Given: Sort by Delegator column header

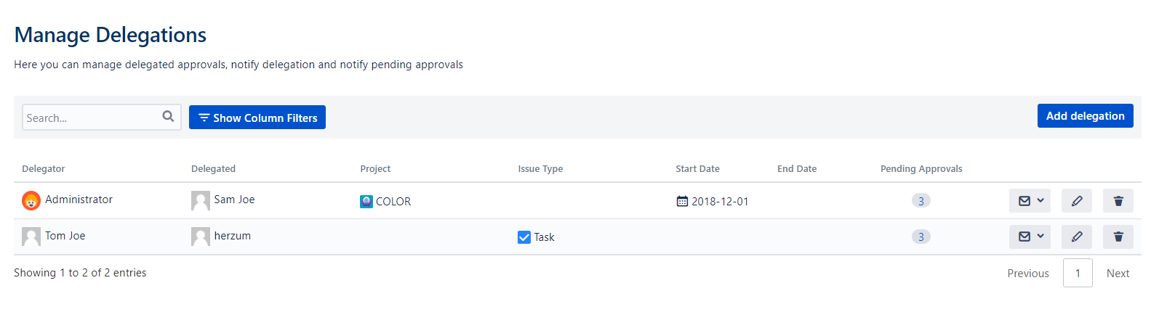Looking at the screenshot, I should tap(44, 169).
